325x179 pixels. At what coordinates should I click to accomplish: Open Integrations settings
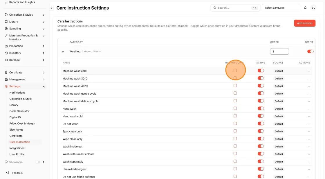pos(17,148)
